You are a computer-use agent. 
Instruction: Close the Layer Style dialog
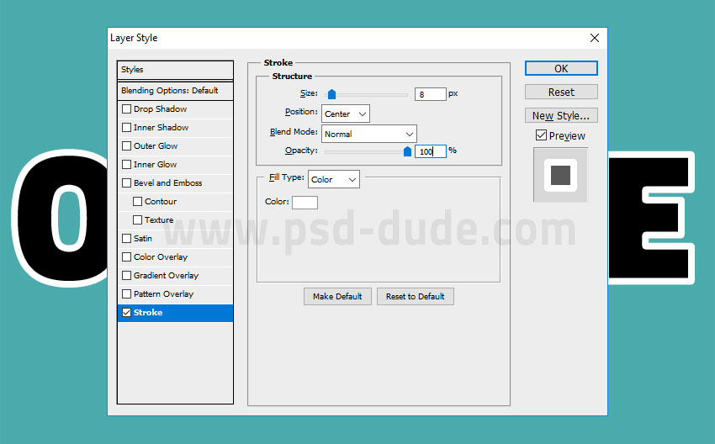click(x=595, y=38)
